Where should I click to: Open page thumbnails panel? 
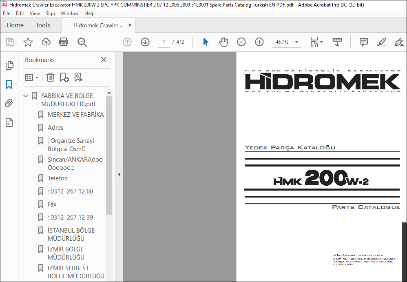9,65
